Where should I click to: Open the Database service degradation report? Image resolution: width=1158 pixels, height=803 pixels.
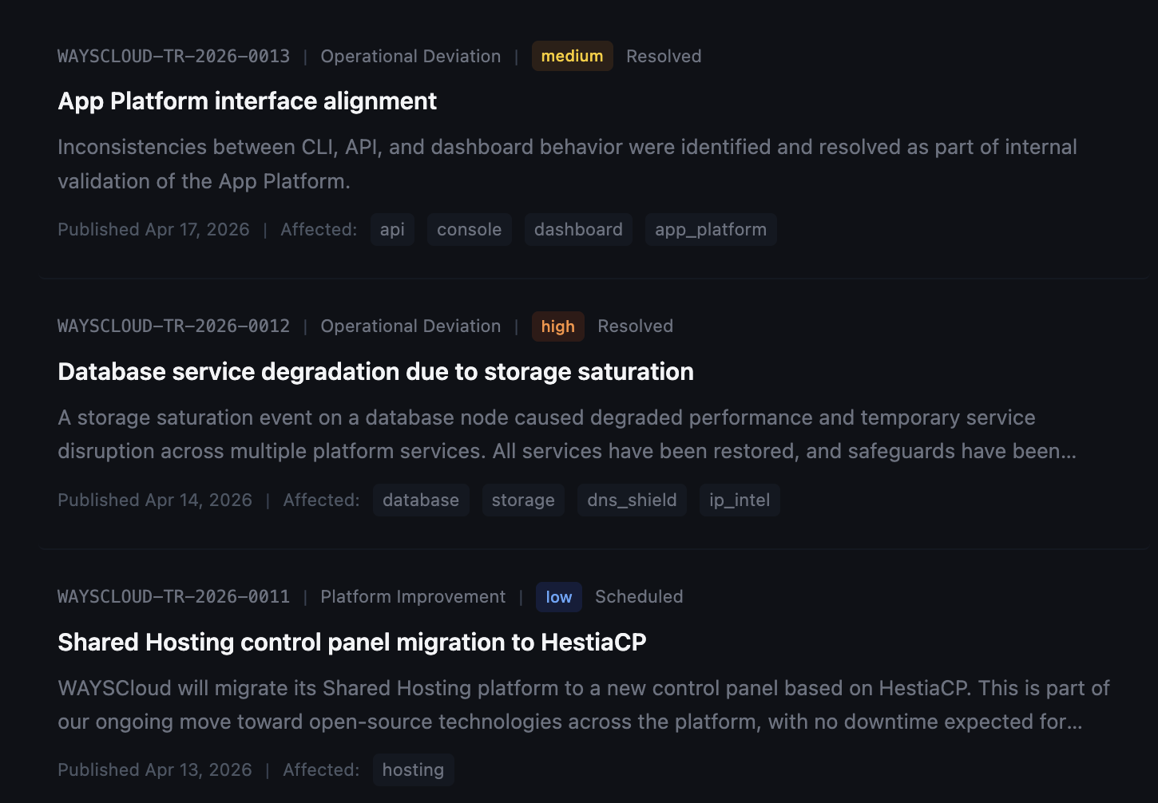[375, 372]
